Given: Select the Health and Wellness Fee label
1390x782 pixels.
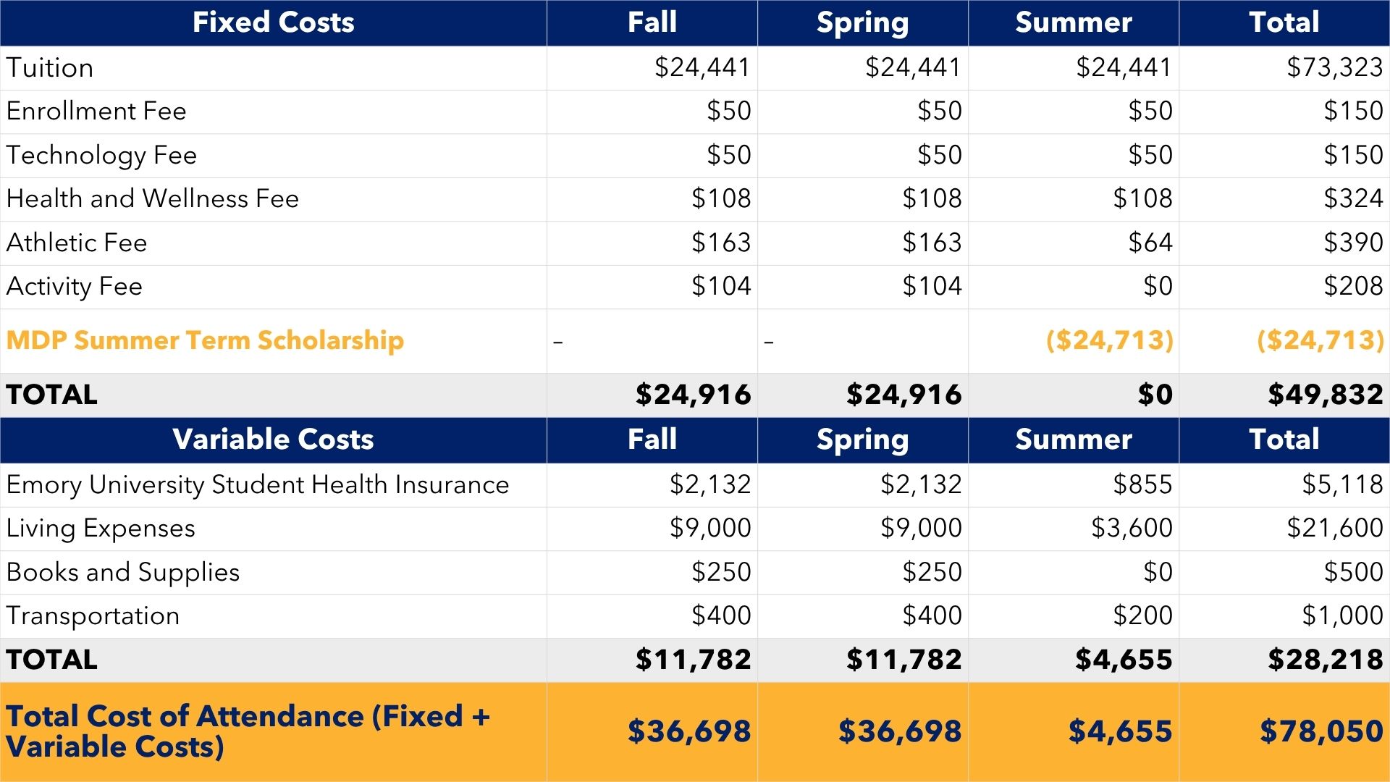Looking at the screenshot, I should [153, 198].
